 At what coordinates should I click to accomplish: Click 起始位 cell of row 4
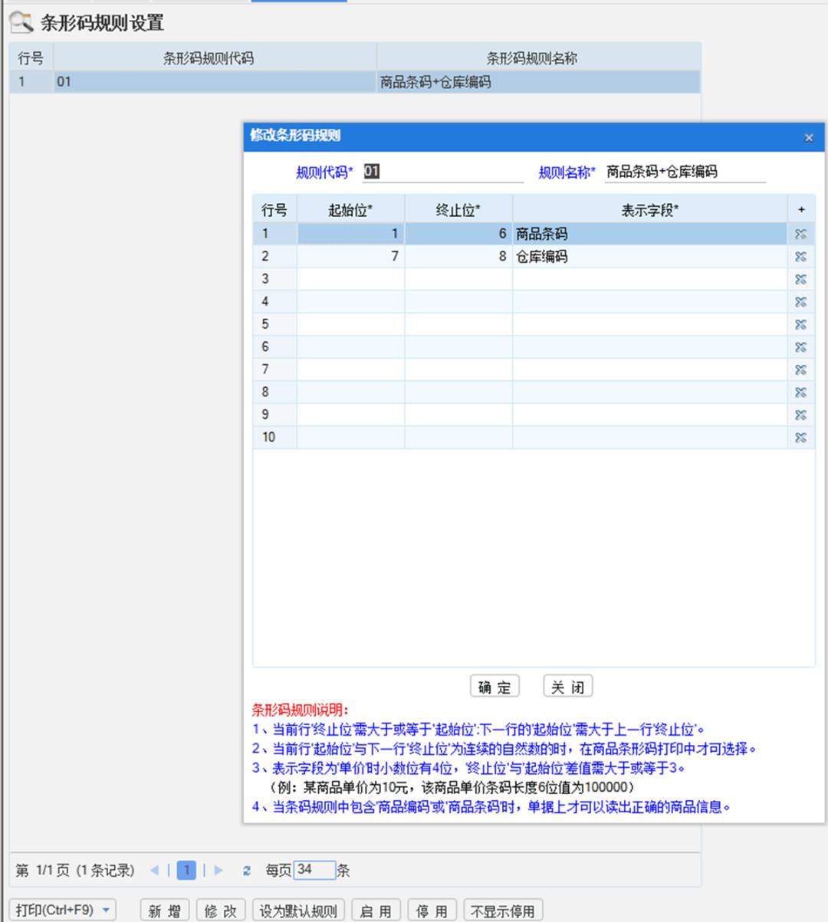point(351,302)
